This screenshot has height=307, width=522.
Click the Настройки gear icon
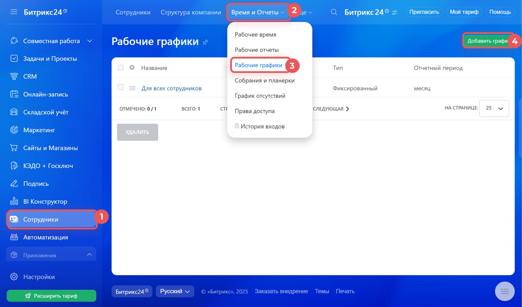click(x=14, y=276)
